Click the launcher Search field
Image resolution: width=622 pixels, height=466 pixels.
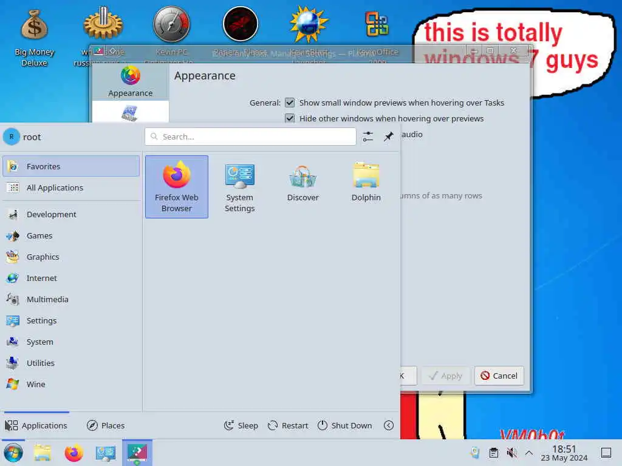(x=250, y=137)
